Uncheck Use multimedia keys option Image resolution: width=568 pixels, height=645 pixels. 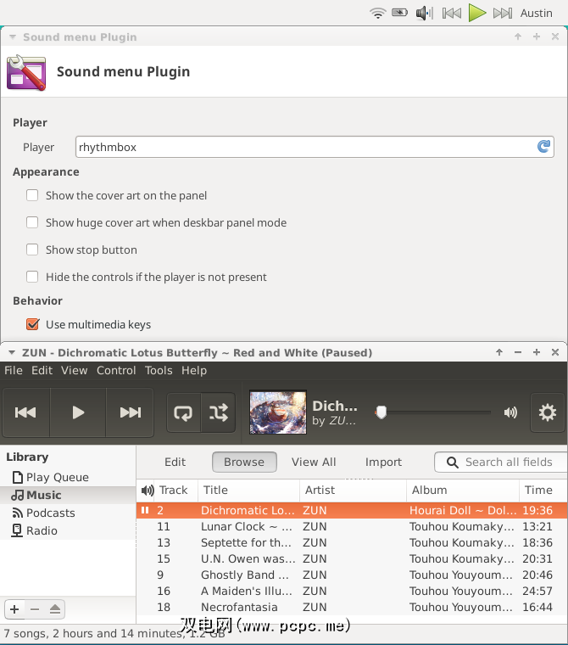[x=32, y=324]
